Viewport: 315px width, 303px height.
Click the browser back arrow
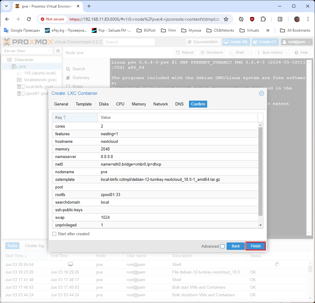[x=7, y=19]
